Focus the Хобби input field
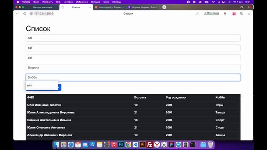 [133, 77]
